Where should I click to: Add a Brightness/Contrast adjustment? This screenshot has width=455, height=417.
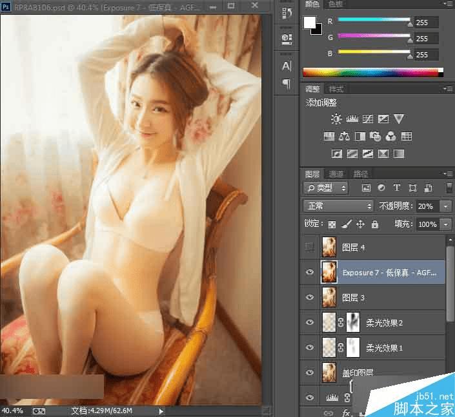coord(336,119)
